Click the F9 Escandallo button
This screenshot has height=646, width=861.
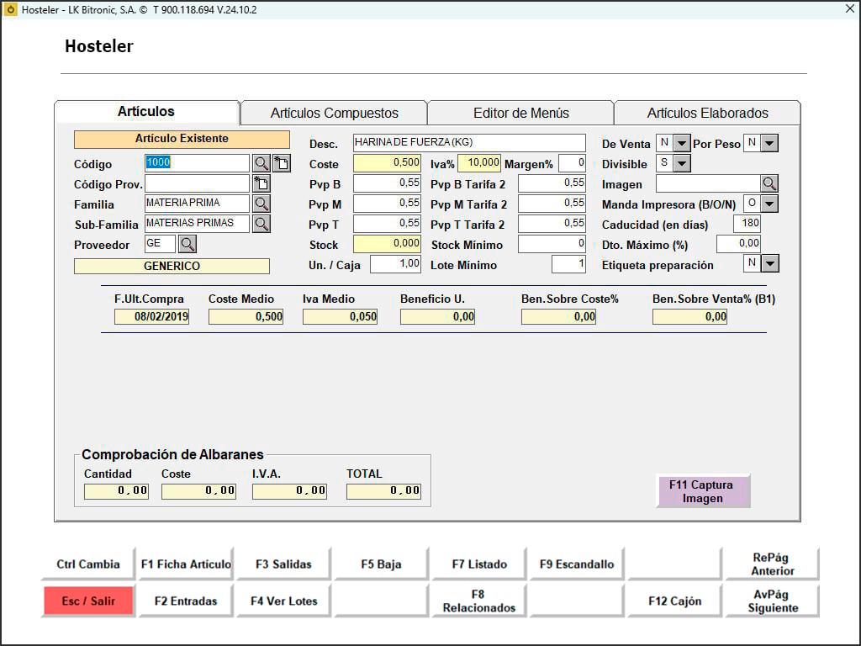(577, 564)
